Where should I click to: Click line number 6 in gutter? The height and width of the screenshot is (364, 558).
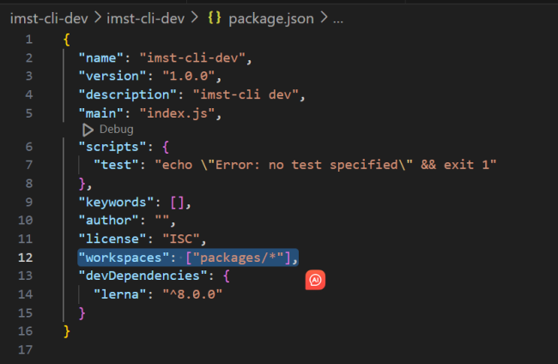pyautogui.click(x=29, y=147)
